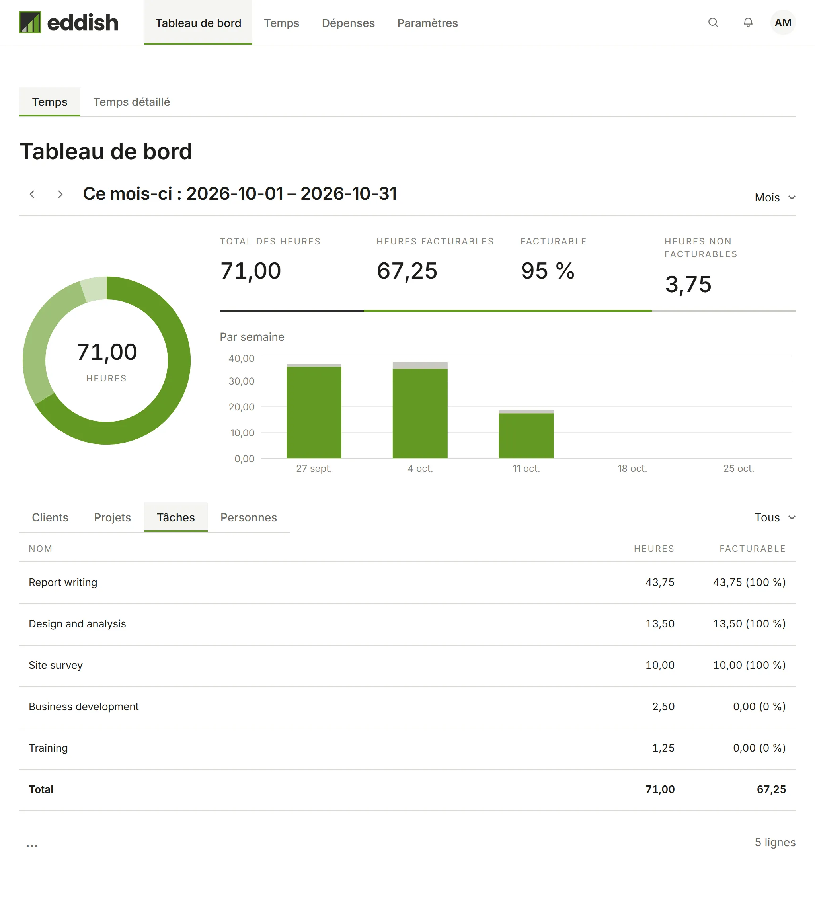Select the 4 oct. weekly bar
Screen dimensions: 815x902
420,410
